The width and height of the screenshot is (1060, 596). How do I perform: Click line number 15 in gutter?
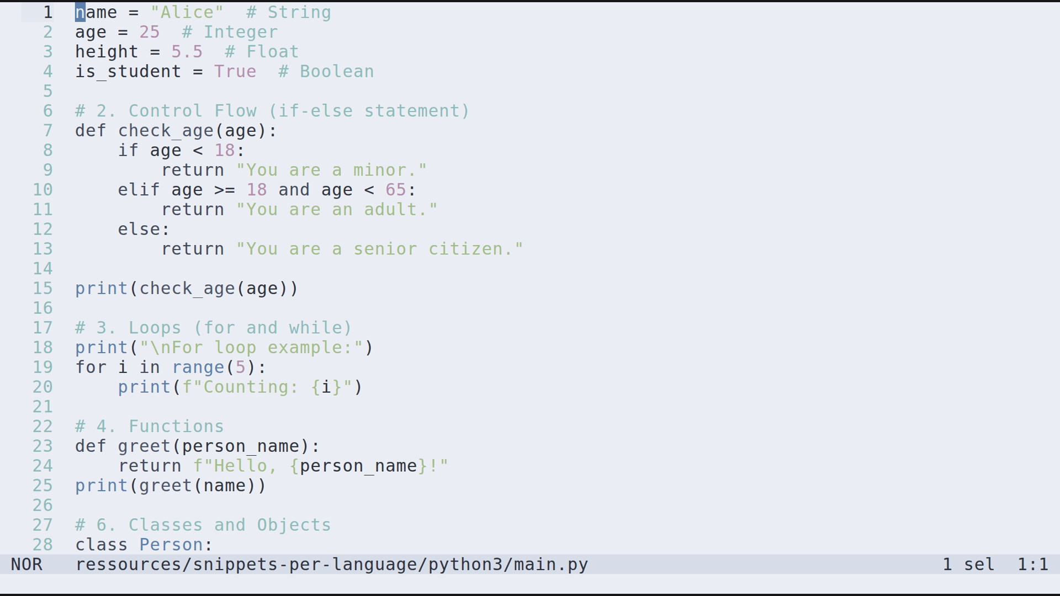coord(43,288)
